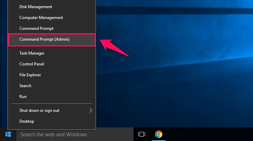Choose the Desktop menu entry
This screenshot has width=253, height=141.
click(x=52, y=121)
